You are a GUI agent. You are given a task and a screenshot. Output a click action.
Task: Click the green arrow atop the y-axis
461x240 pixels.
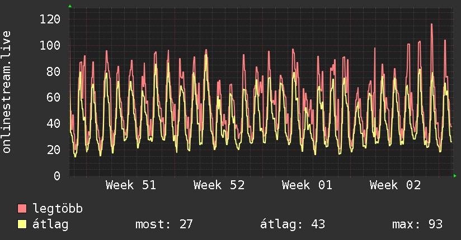point(70,6)
